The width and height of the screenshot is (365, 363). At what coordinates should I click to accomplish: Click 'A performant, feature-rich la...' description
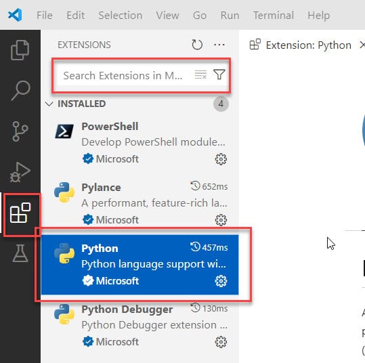[154, 203]
